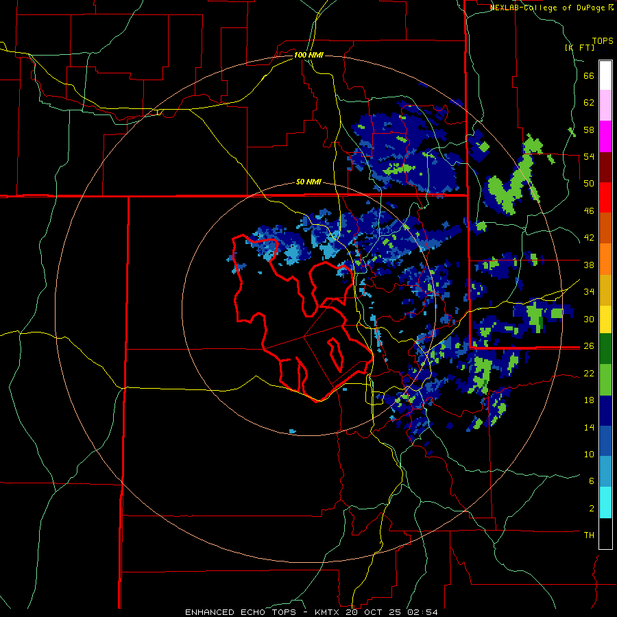Select the dark green legend swatch
Screen dimensions: 617x617
point(605,349)
